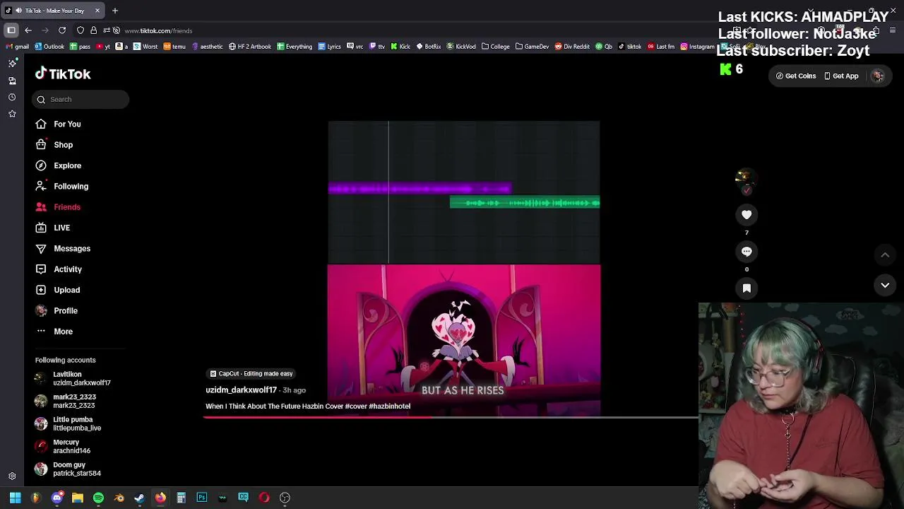The image size is (904, 509).
Task: Expand the GameDev bookmarks folder
Action: [x=533, y=47]
